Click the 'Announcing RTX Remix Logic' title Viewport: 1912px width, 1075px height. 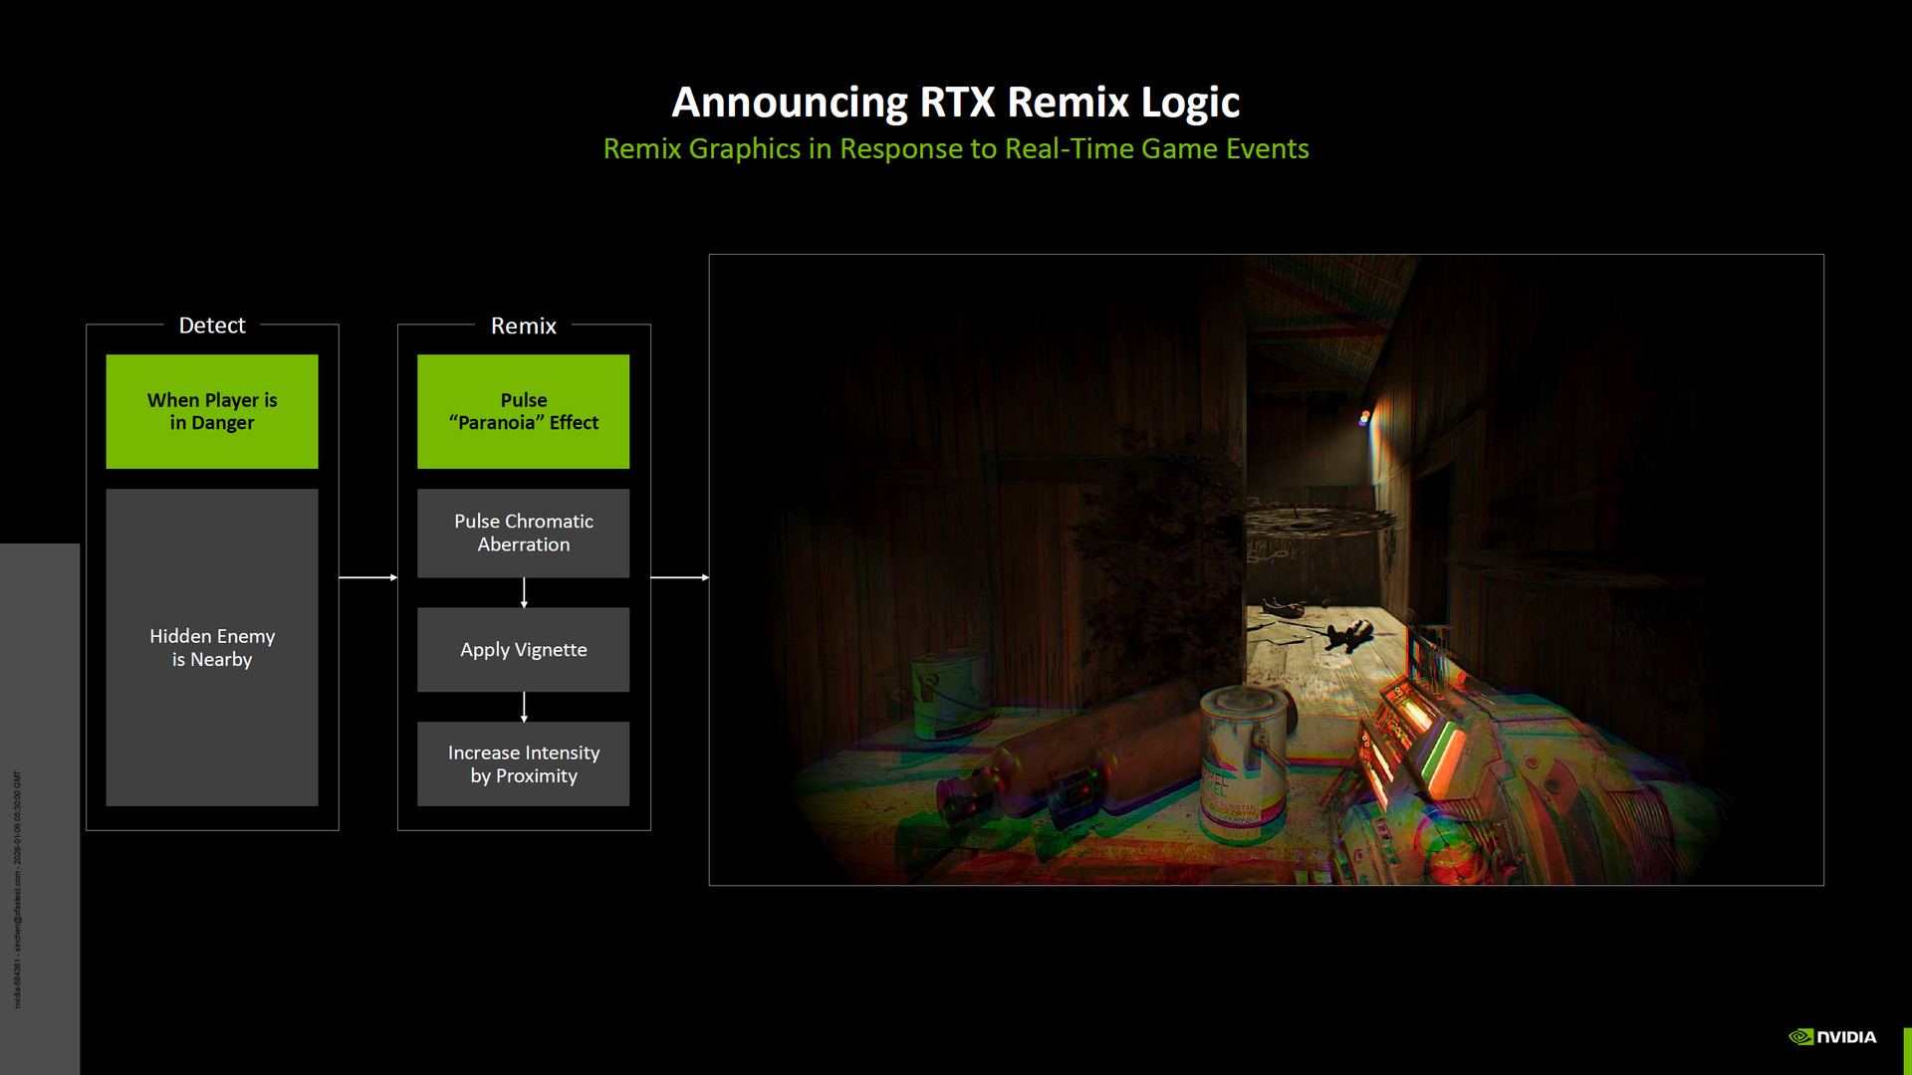pos(955,102)
